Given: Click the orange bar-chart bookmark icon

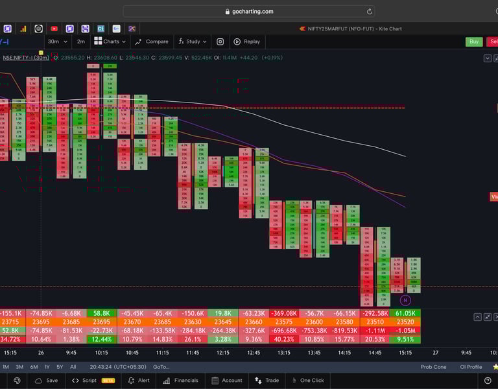Looking at the screenshot, I should coord(23,29).
